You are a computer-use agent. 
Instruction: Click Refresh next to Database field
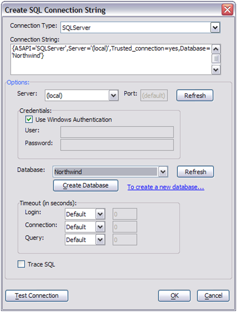[x=195, y=172]
